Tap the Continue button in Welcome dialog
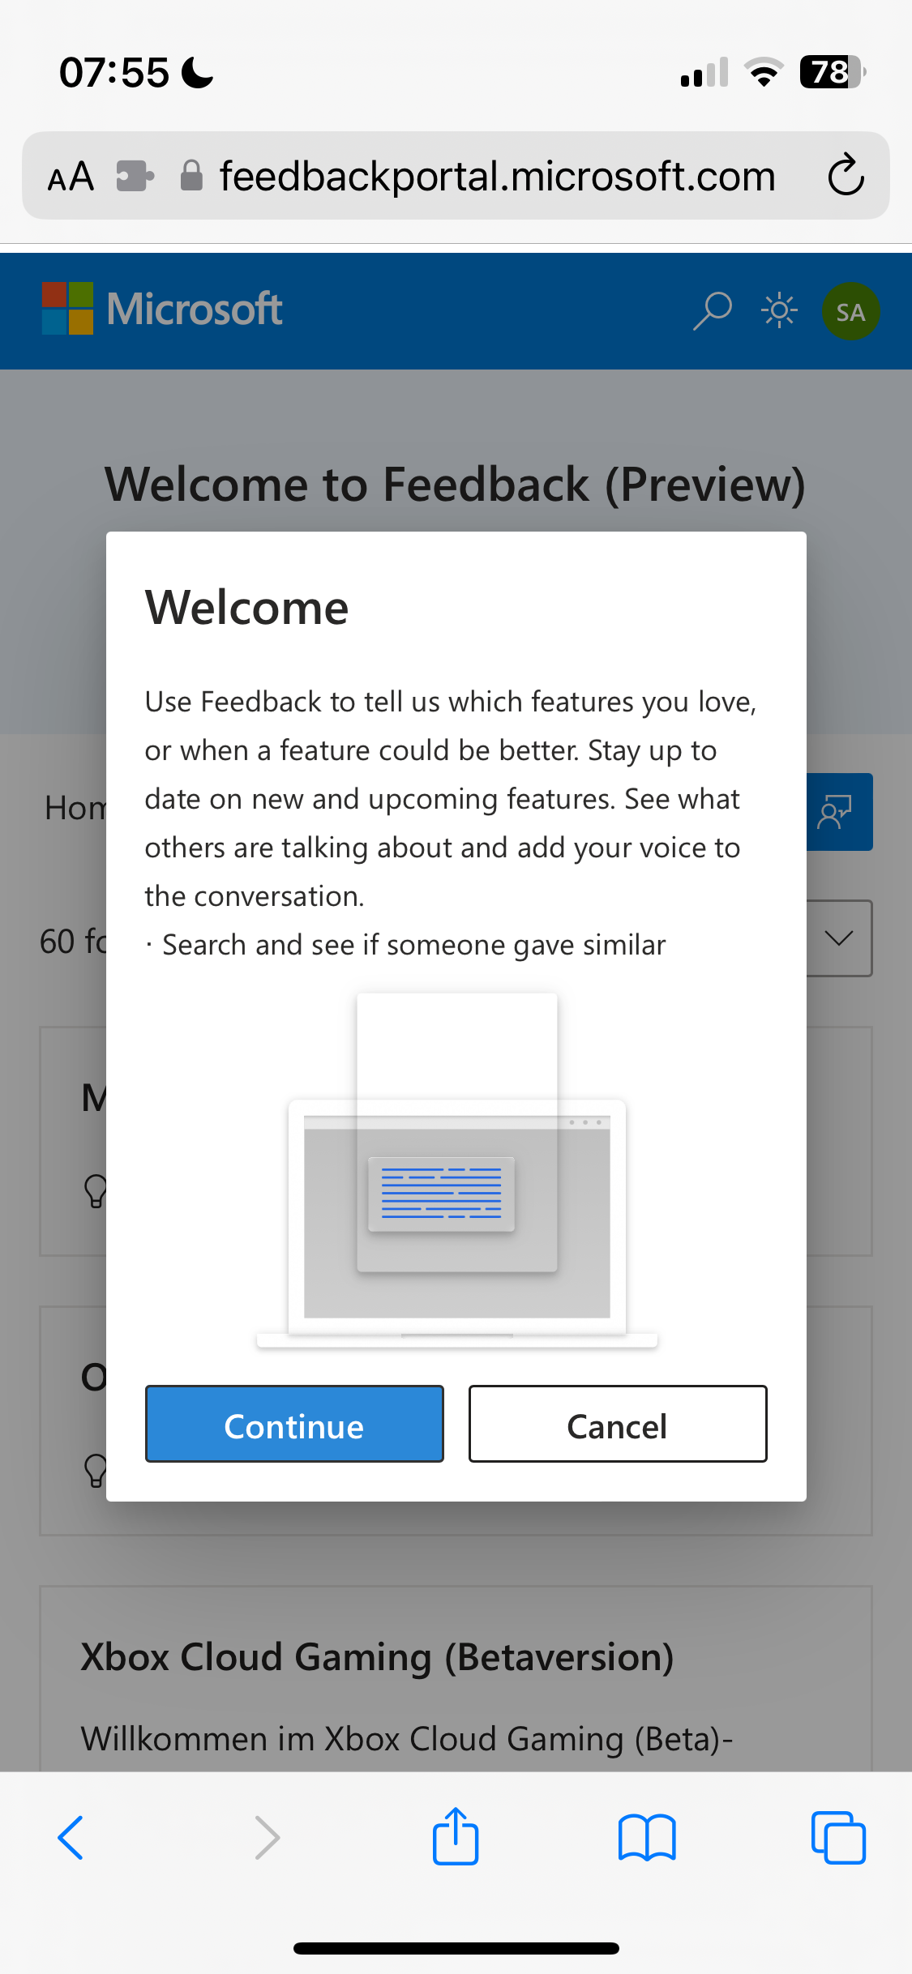Image resolution: width=912 pixels, height=1974 pixels. coord(294,1424)
